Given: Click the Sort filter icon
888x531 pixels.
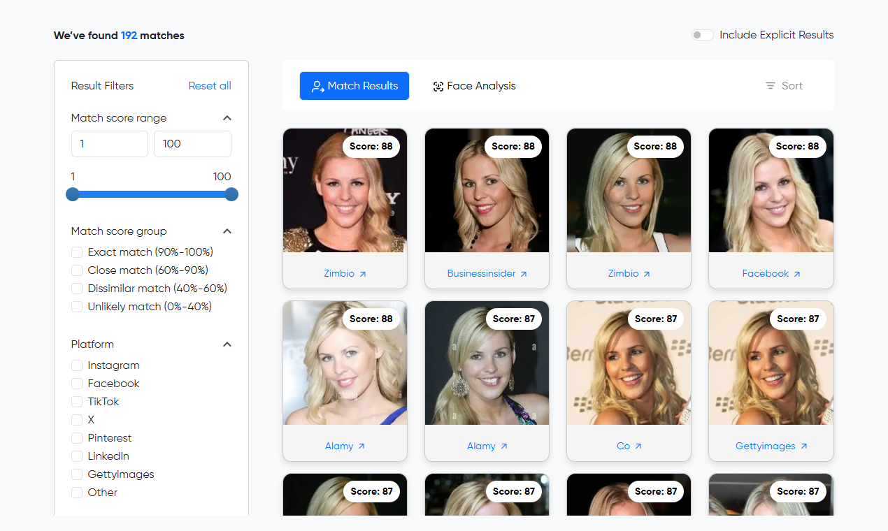Looking at the screenshot, I should [x=770, y=86].
